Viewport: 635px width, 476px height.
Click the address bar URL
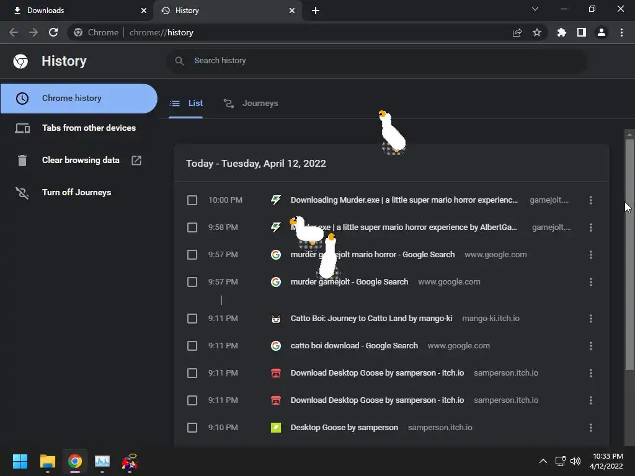coord(161,32)
